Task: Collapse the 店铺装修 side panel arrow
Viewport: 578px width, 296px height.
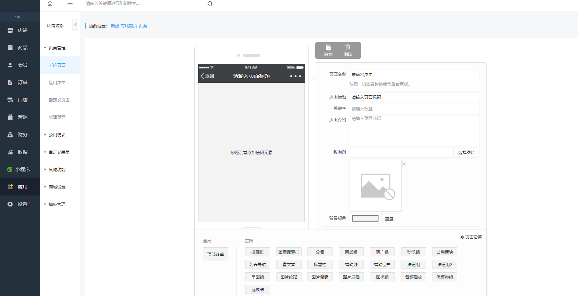Action: (x=76, y=25)
